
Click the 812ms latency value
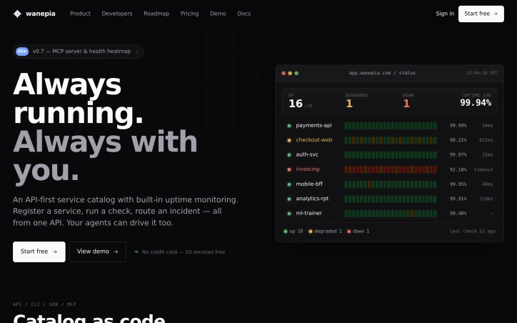tap(486, 140)
